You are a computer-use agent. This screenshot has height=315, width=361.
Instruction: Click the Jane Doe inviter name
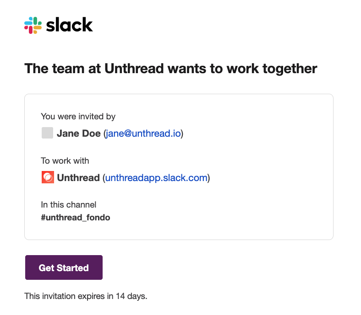tap(79, 133)
